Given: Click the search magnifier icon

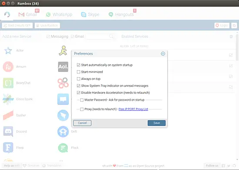Looking at the screenshot, I should click(111, 36).
